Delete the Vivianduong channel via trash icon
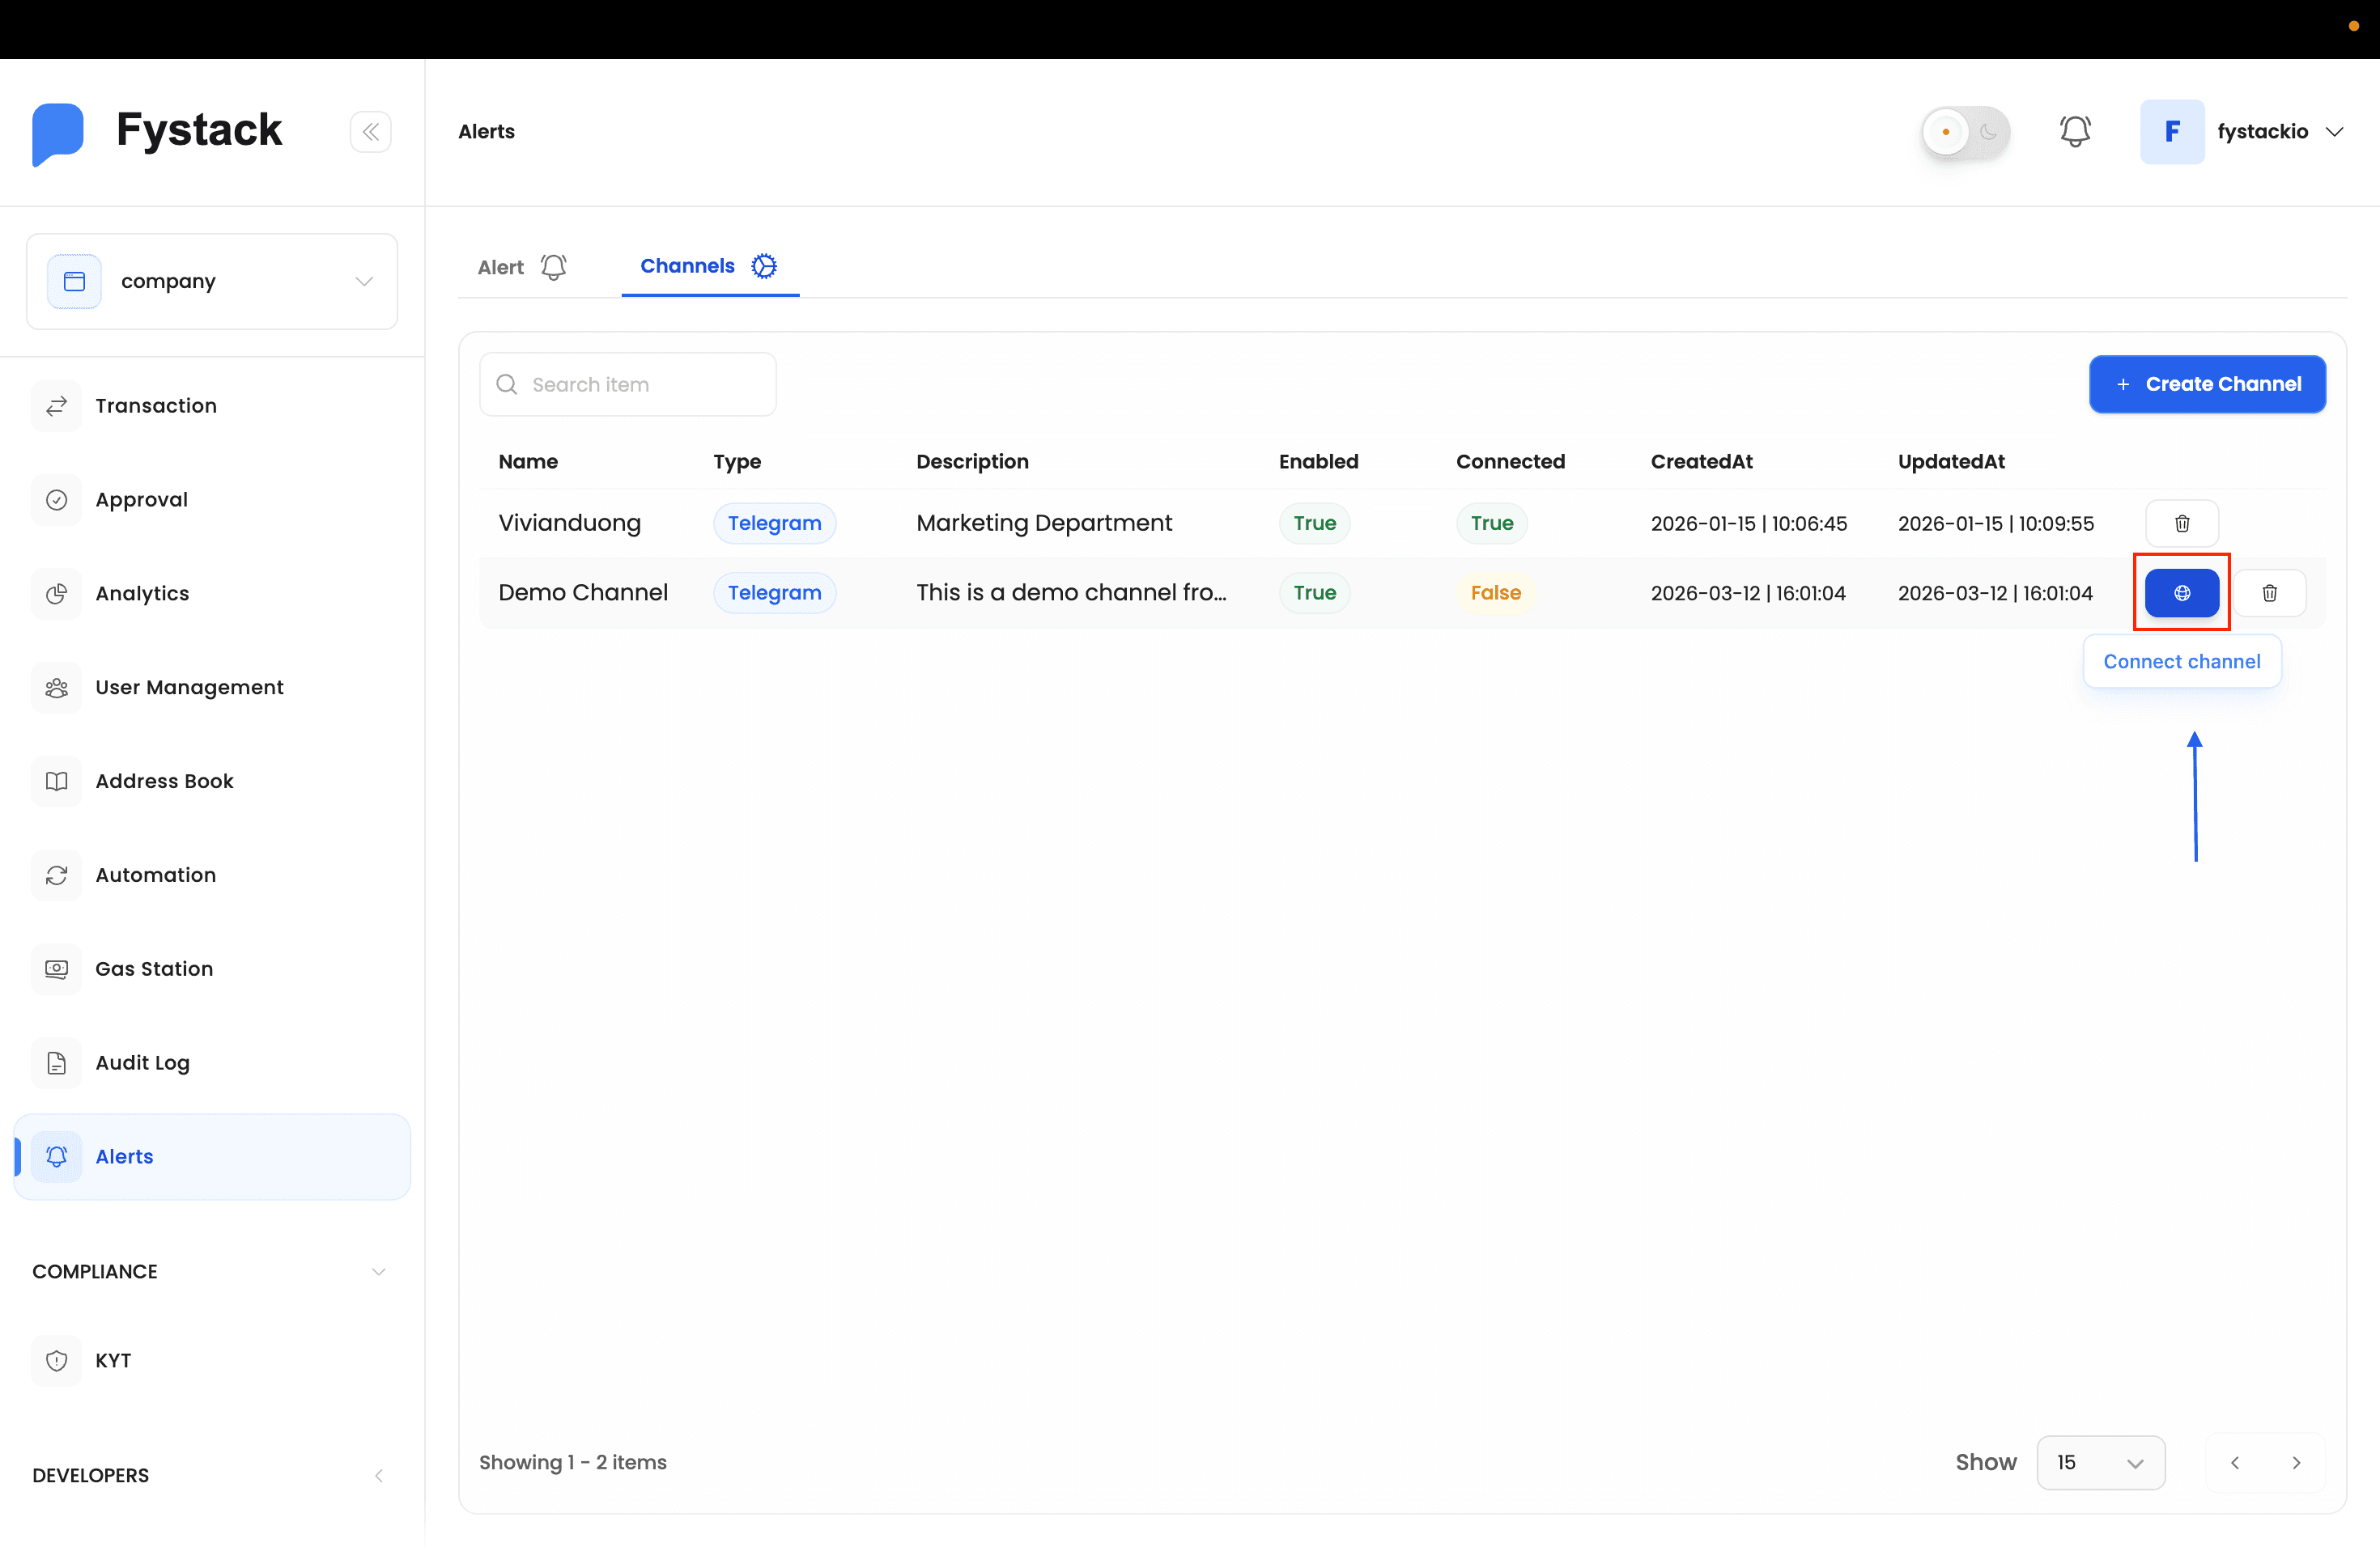Image resolution: width=2380 pixels, height=1547 pixels. pos(2181,523)
